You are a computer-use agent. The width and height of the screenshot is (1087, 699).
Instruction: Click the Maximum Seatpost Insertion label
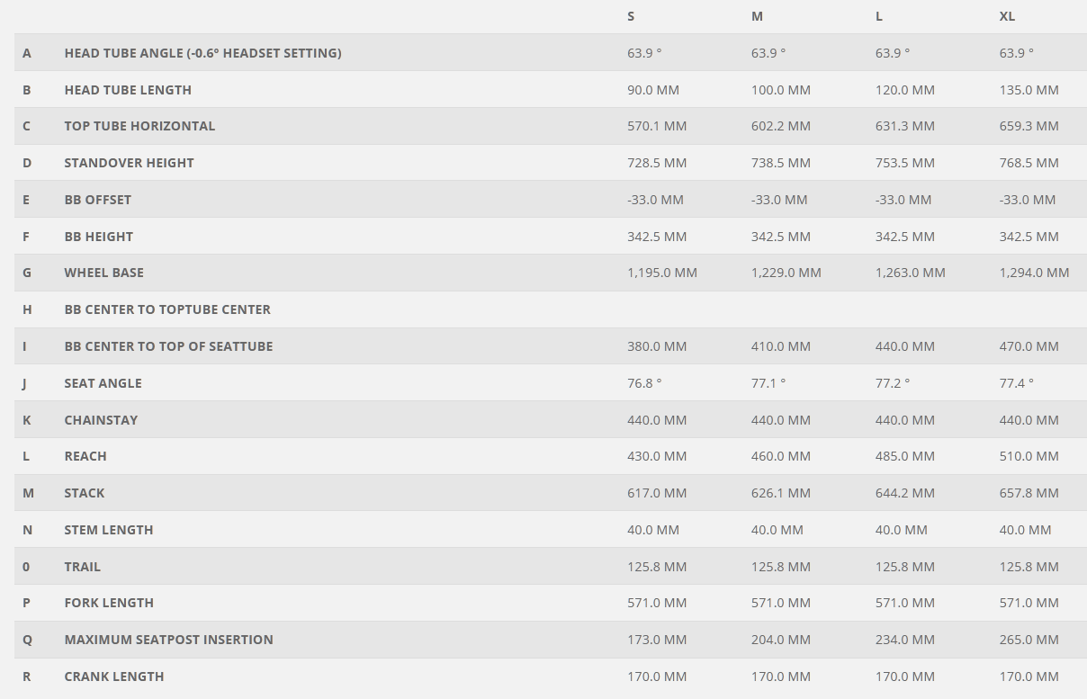(168, 640)
